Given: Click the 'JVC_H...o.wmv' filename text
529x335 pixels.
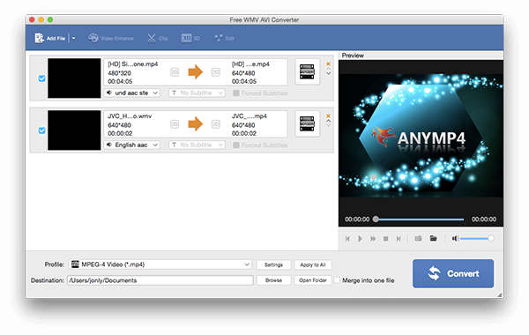Looking at the screenshot, I should [x=130, y=116].
